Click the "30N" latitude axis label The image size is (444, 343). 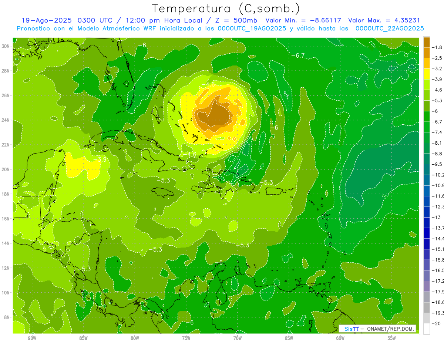(6, 46)
